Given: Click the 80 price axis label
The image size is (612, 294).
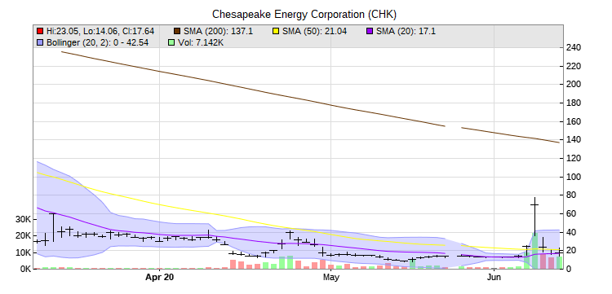Looking at the screenshot, I should tap(571, 195).
